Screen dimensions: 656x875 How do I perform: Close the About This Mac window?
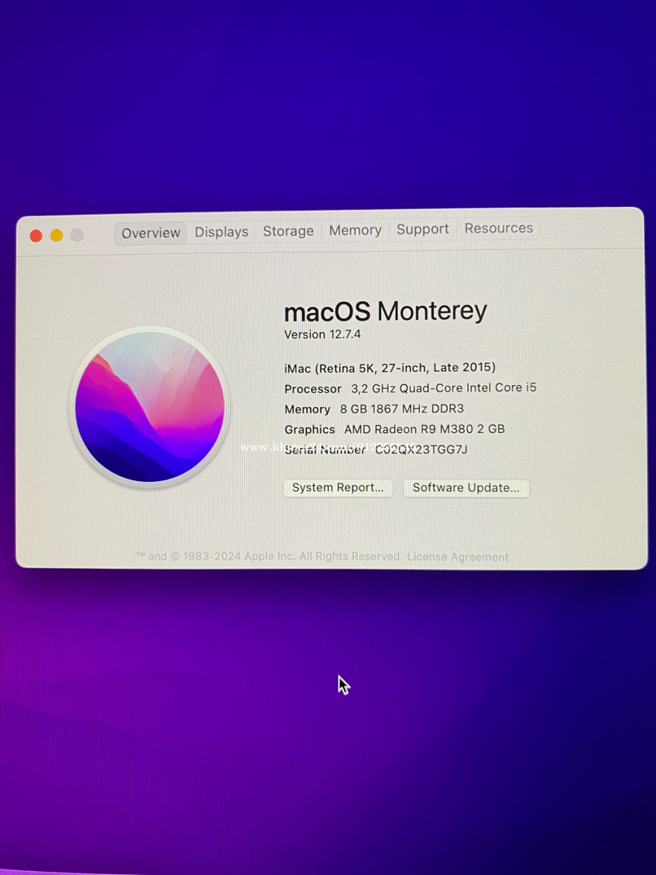point(36,236)
